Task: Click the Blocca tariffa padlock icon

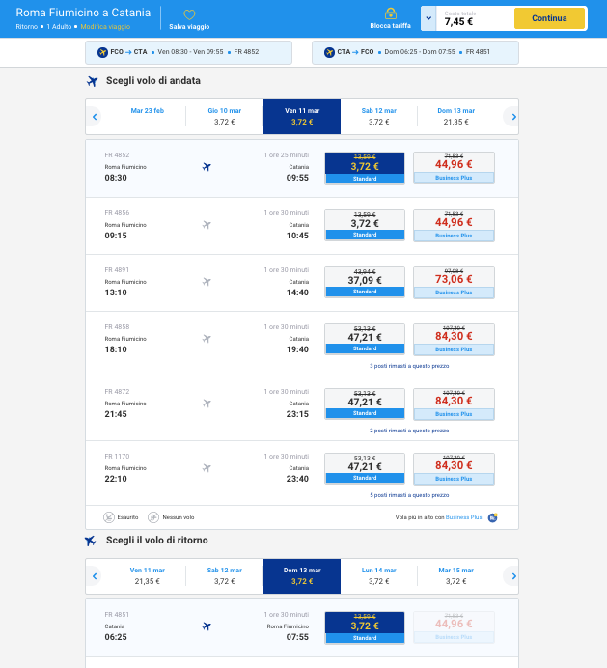Action: 390,14
